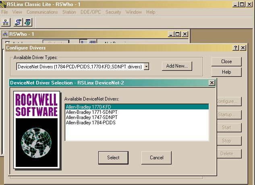Open the View menu
255x185 pixels.
(x=17, y=12)
